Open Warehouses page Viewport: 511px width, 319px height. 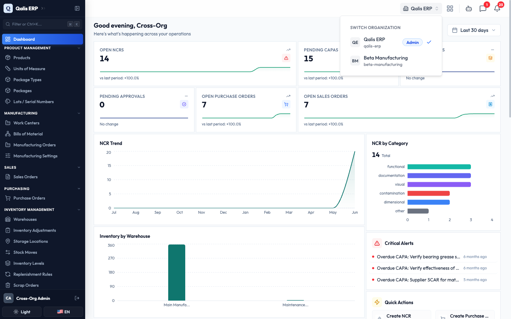pyautogui.click(x=43, y=219)
